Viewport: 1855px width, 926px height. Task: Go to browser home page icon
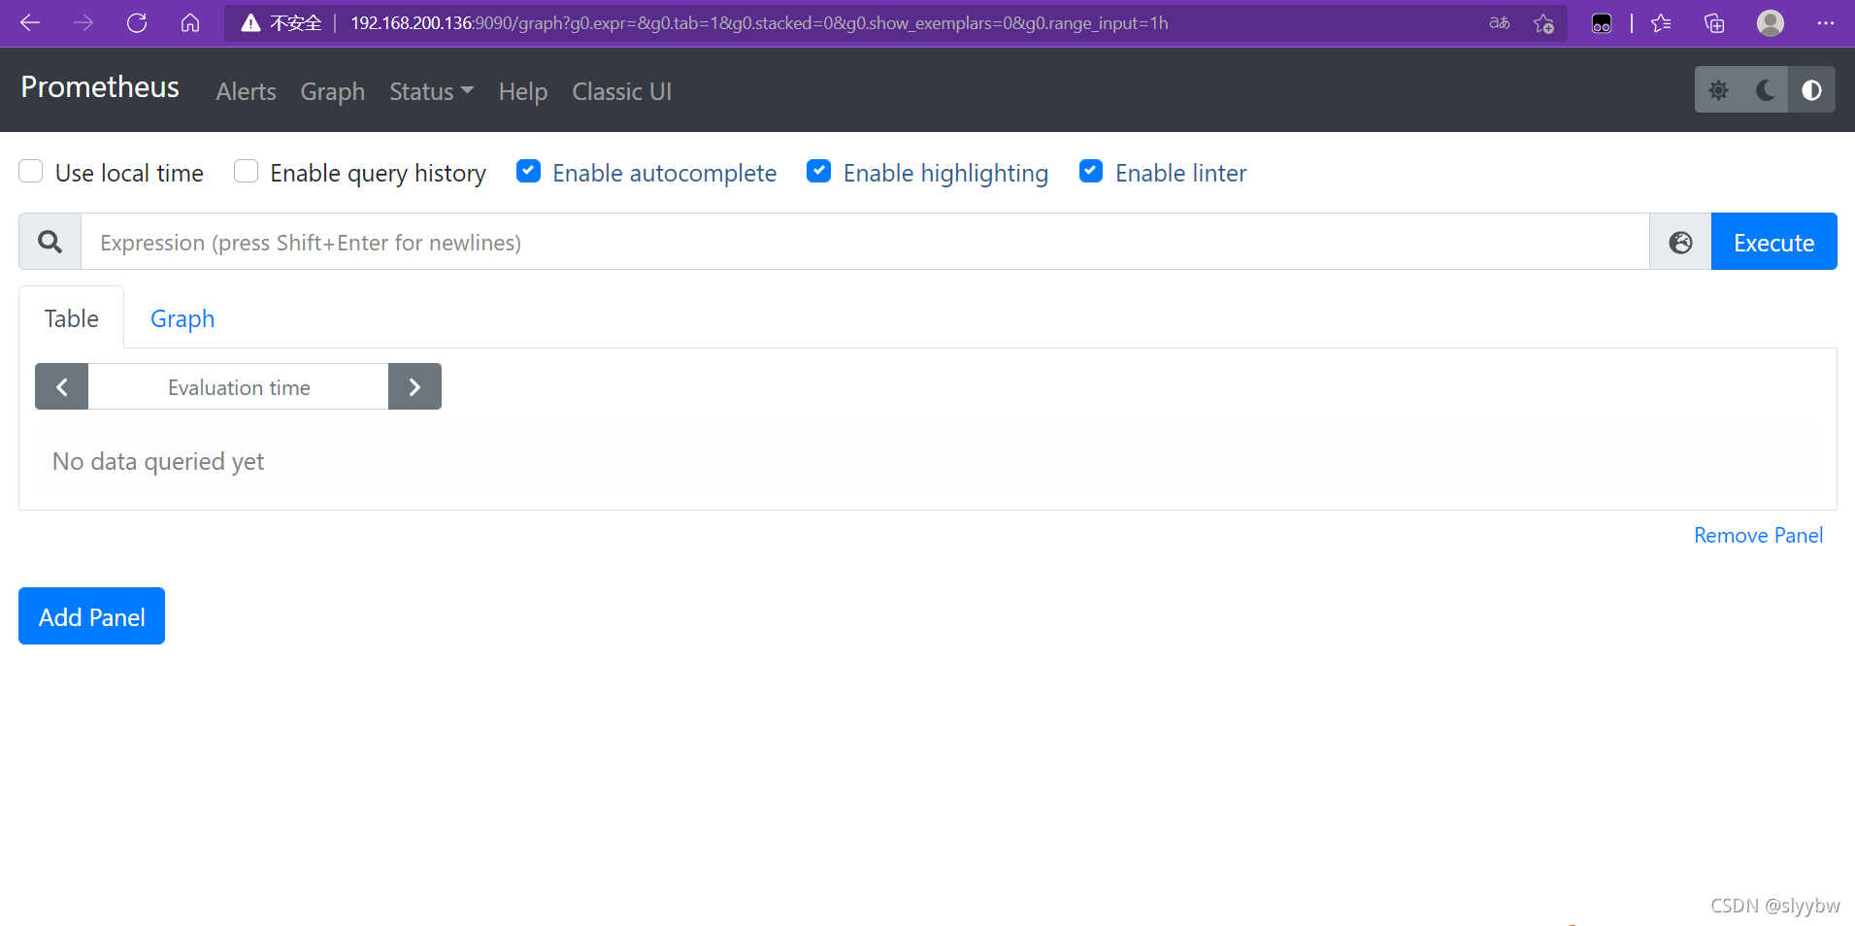point(190,23)
